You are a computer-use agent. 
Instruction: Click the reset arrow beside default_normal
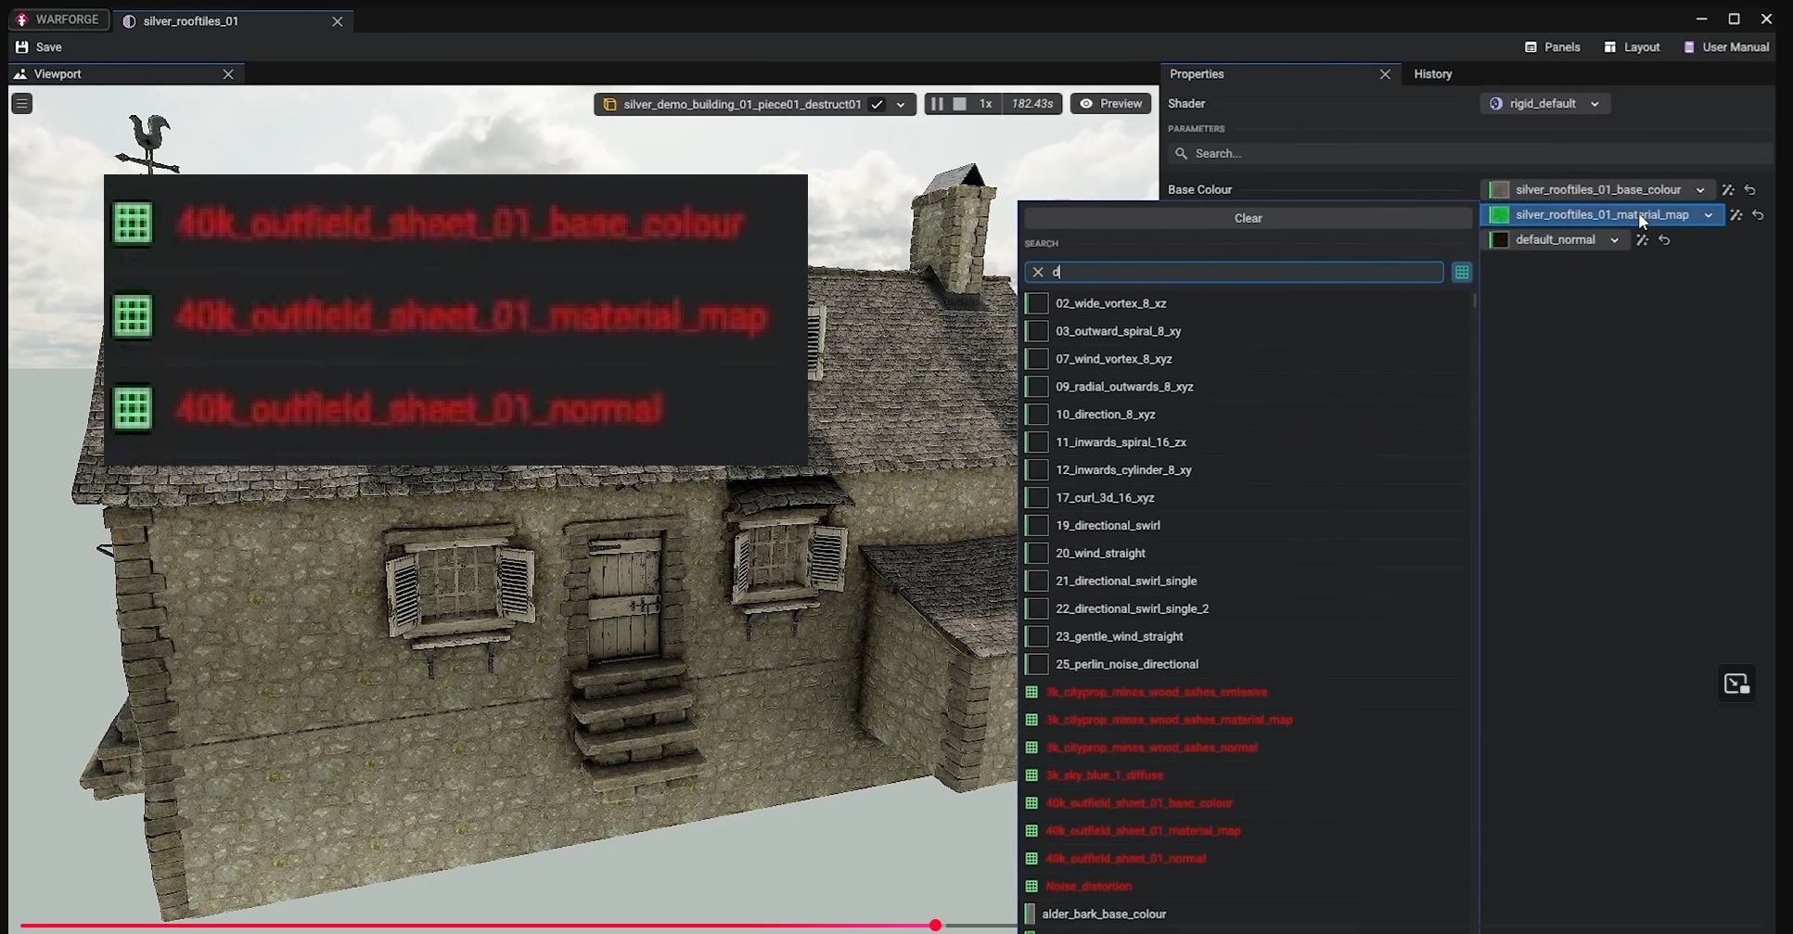coord(1665,240)
